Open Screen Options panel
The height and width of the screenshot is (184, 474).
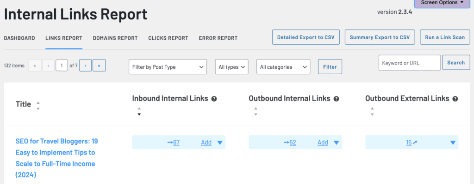click(442, 3)
